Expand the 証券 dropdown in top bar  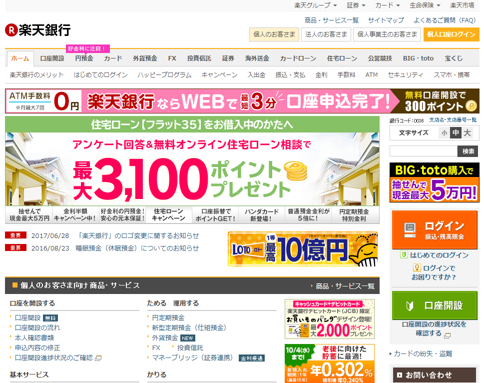[x=356, y=5]
